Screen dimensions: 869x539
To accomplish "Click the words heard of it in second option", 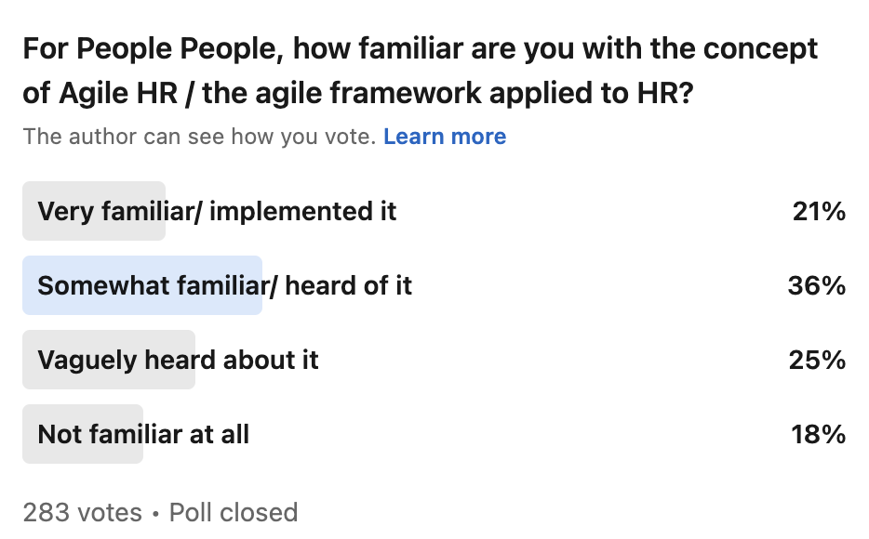I will click(348, 285).
